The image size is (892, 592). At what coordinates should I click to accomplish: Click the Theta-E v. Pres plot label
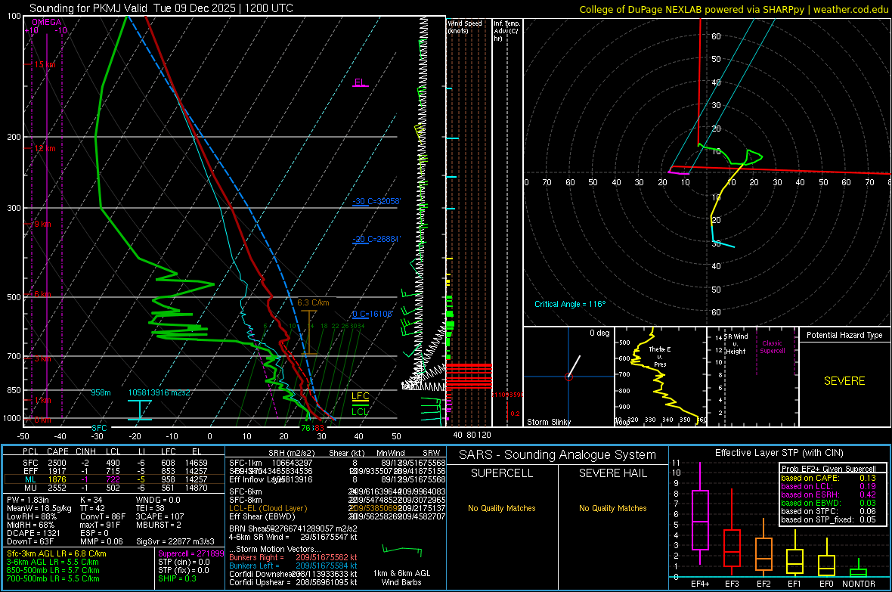pos(660,356)
